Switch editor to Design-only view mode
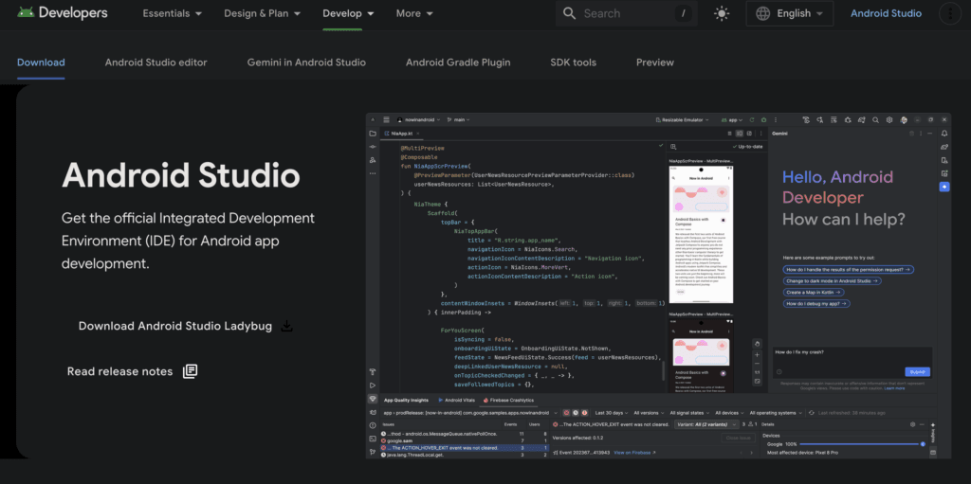 coord(749,133)
